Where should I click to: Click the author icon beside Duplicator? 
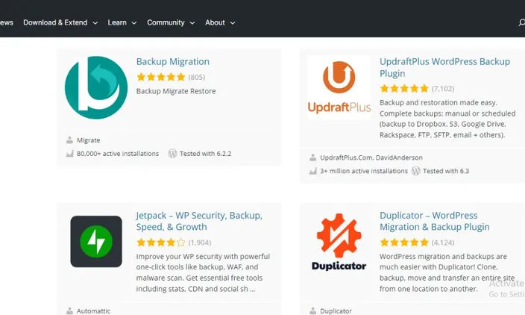(x=312, y=311)
